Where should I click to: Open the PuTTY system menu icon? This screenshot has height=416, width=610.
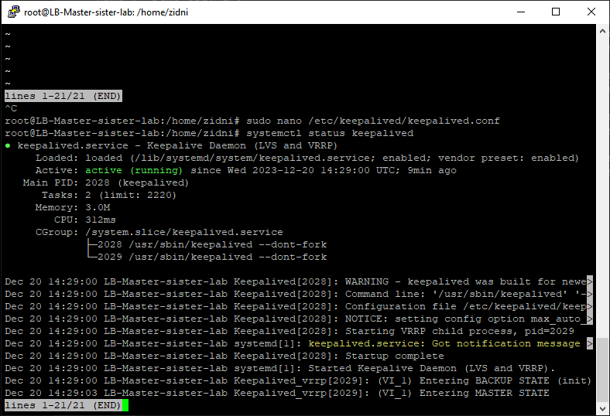[x=12, y=12]
